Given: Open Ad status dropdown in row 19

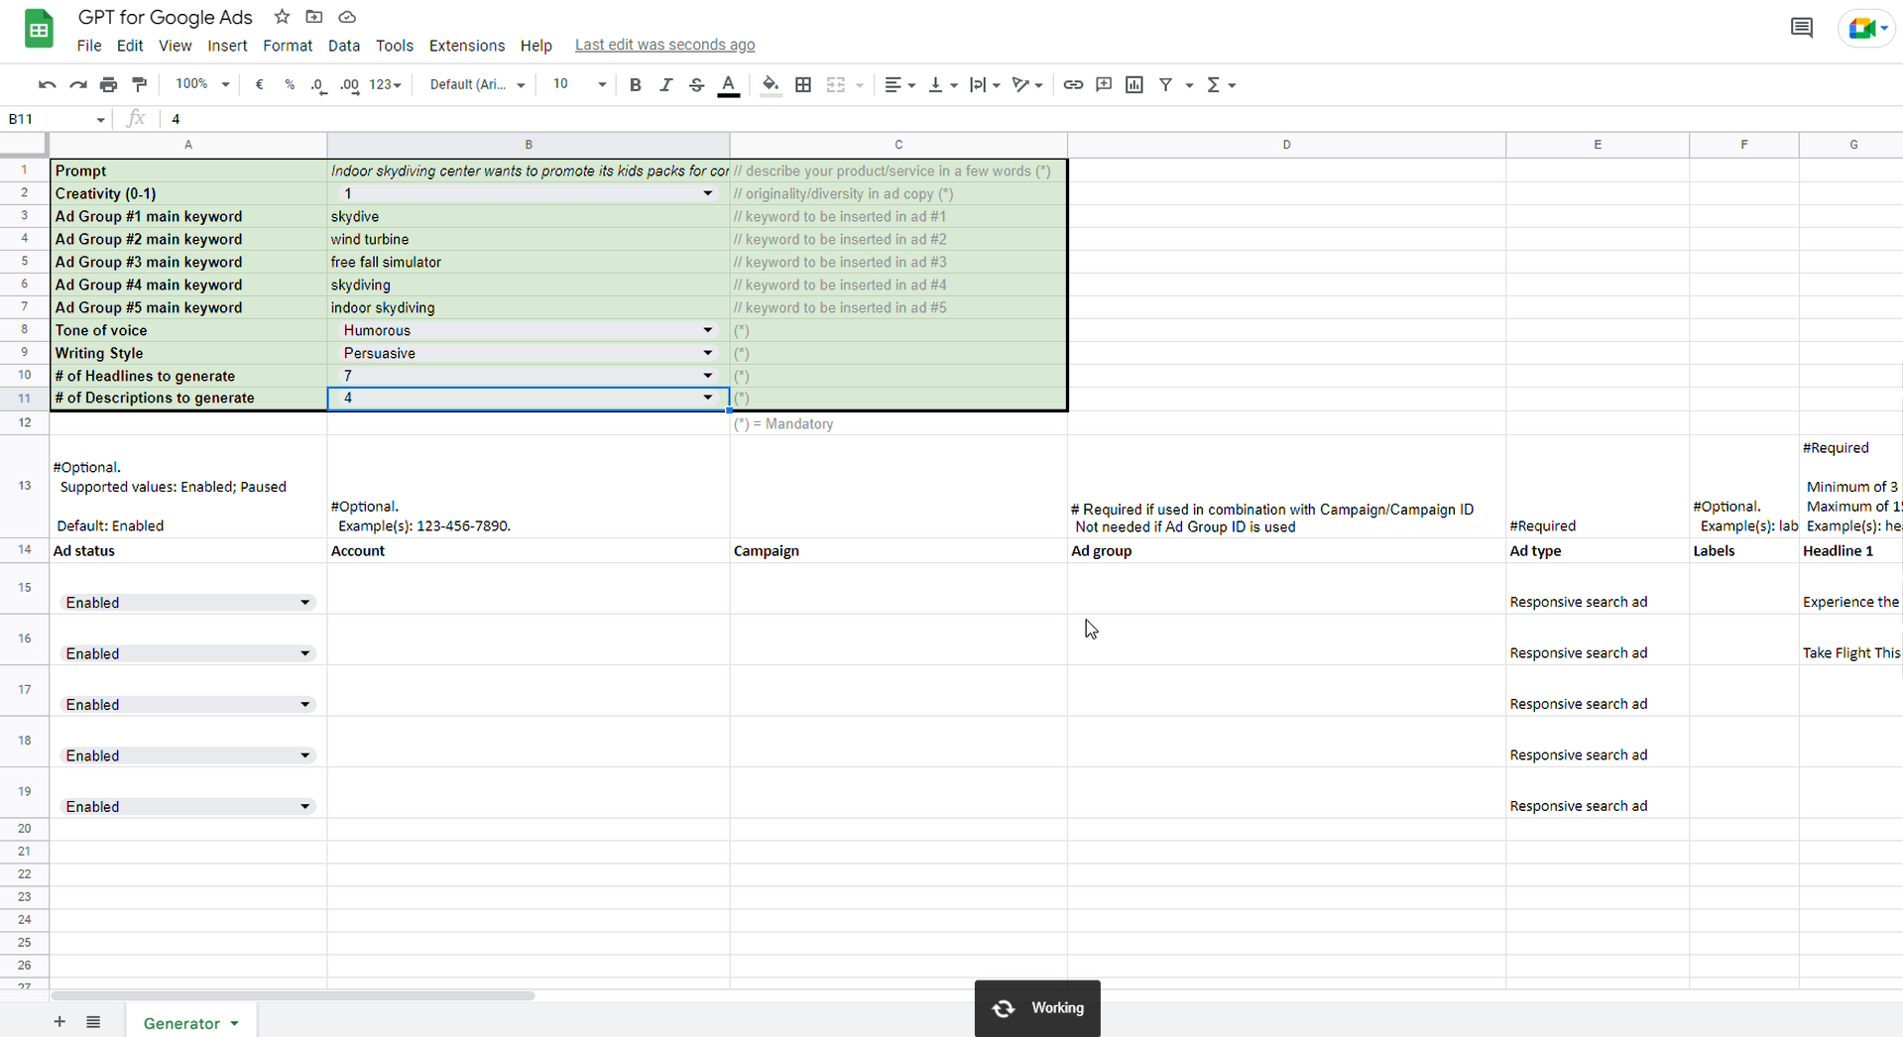Looking at the screenshot, I should 305,807.
